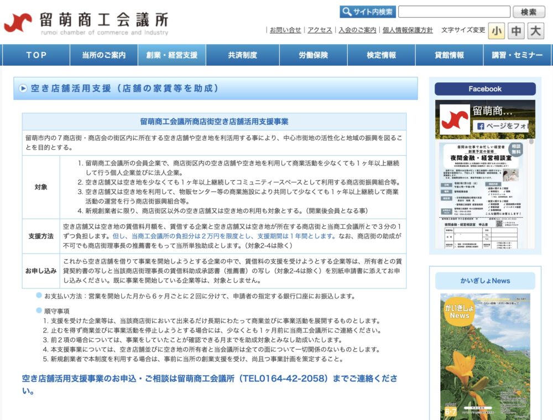The height and width of the screenshot is (420, 553).
Task: Go to アクセス page link
Action: [320, 30]
